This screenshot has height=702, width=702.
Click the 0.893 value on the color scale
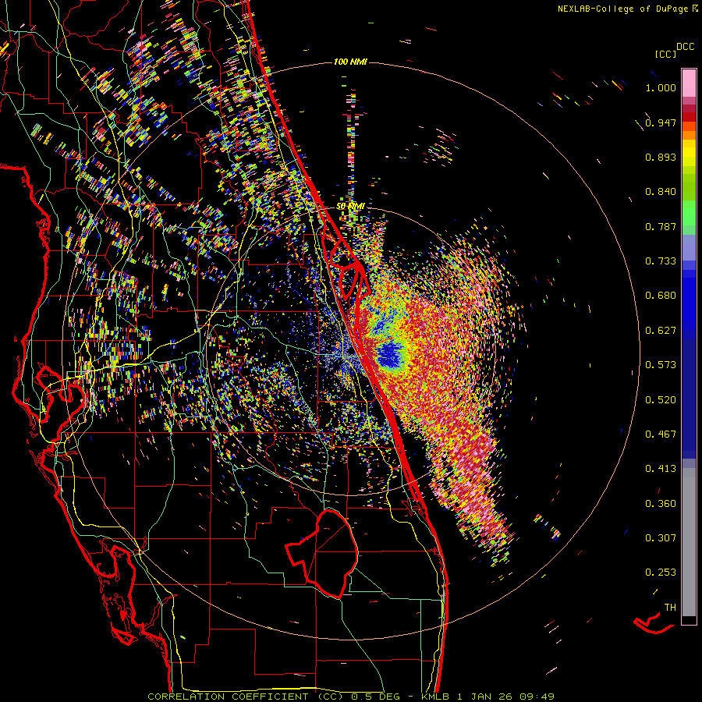(x=661, y=157)
